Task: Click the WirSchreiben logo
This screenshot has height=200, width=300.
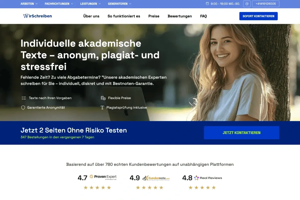Action: coord(37,16)
